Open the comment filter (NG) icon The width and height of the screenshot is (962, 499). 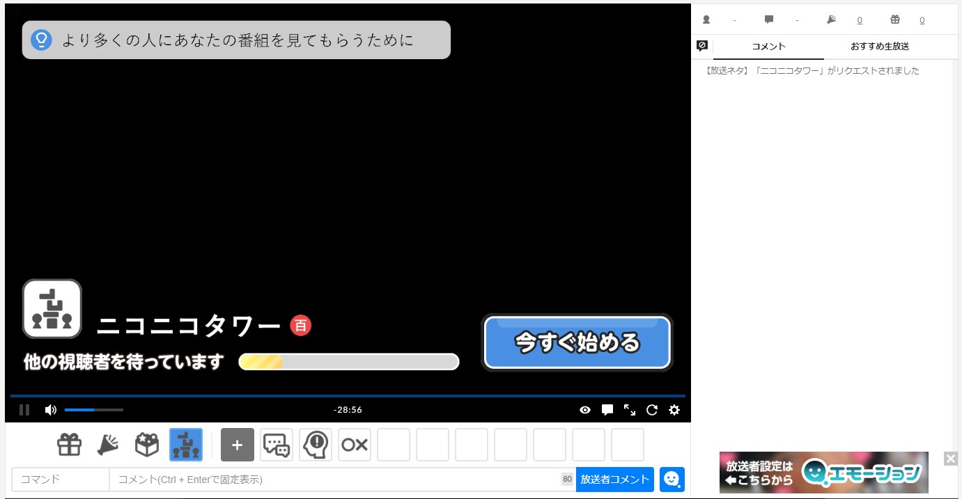point(702,46)
